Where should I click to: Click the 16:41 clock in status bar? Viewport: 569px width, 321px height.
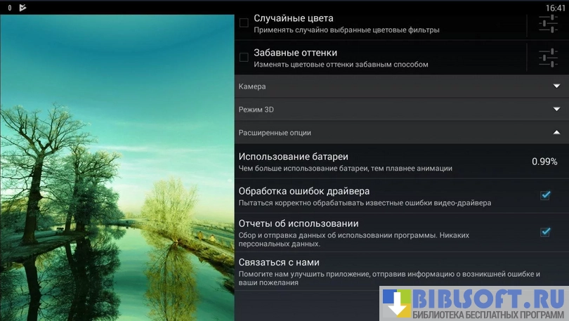(554, 8)
